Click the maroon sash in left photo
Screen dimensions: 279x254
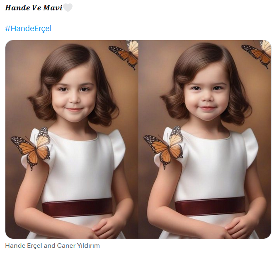tap(77, 207)
